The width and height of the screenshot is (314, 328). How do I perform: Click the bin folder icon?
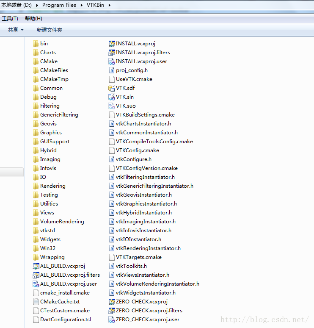pos(36,44)
